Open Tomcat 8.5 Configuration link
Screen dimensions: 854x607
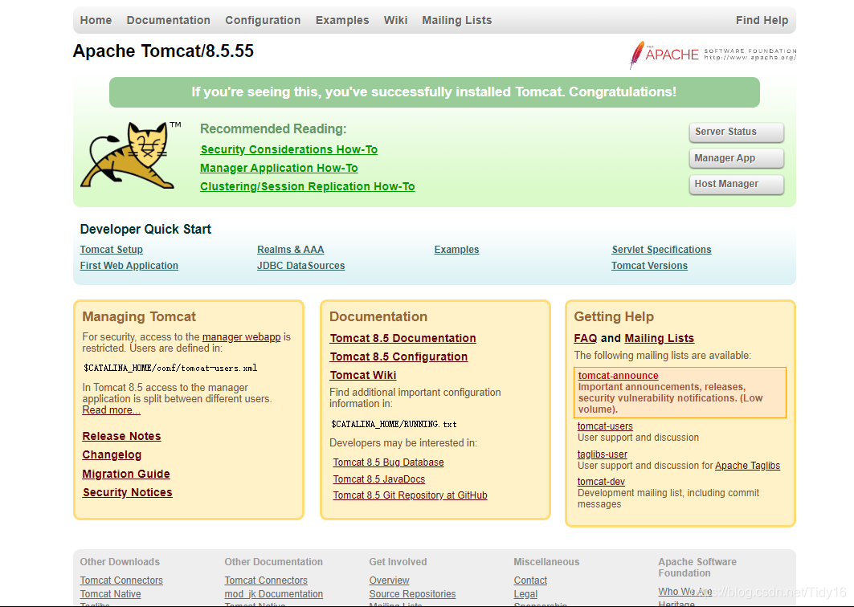(398, 356)
